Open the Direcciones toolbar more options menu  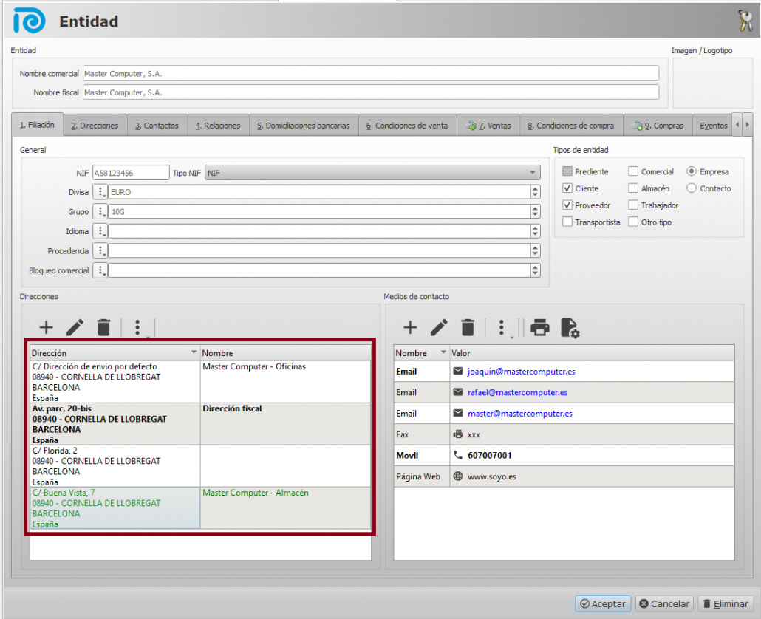(x=137, y=327)
